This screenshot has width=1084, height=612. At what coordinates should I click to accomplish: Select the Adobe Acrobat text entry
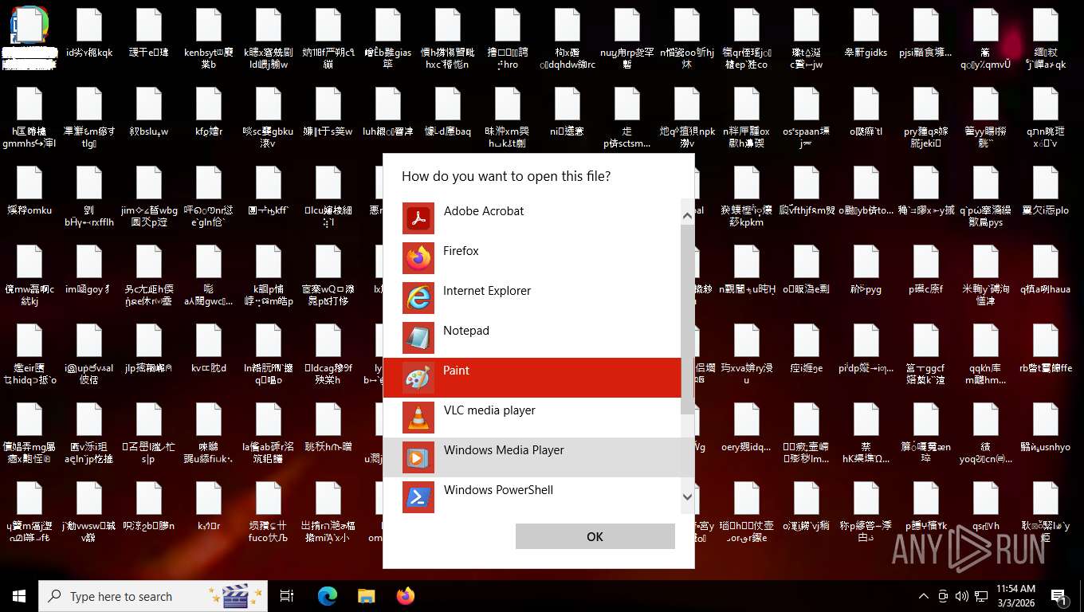coord(484,211)
